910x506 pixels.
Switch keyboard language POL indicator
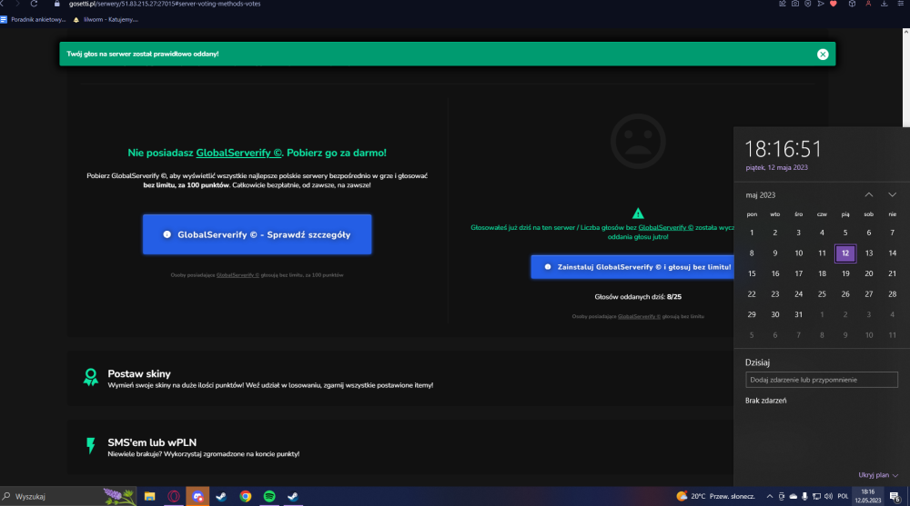coord(843,496)
